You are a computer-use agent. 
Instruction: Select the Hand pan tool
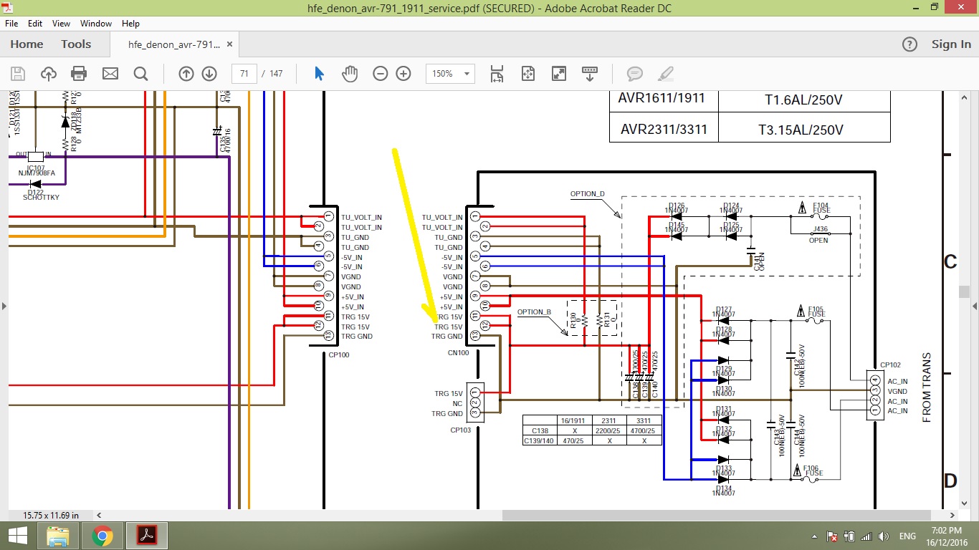click(x=349, y=74)
